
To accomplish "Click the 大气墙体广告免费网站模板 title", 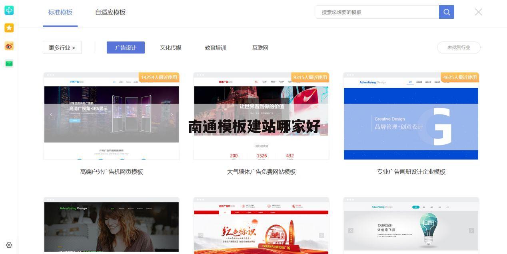I will click(261, 172).
